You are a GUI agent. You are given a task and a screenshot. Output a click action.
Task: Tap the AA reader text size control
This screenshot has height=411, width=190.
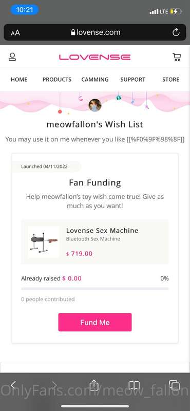[x=15, y=33]
